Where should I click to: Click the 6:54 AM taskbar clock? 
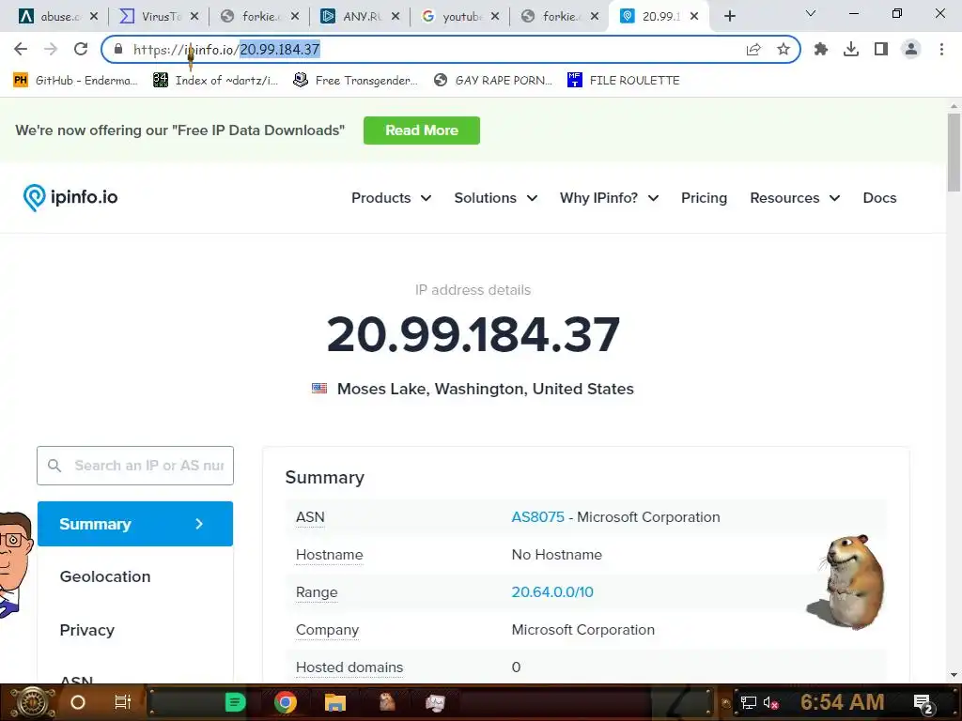point(843,702)
